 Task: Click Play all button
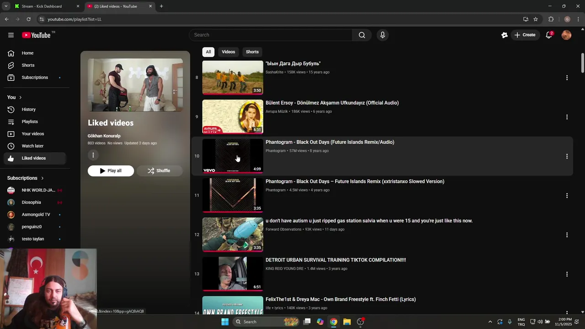click(x=111, y=171)
